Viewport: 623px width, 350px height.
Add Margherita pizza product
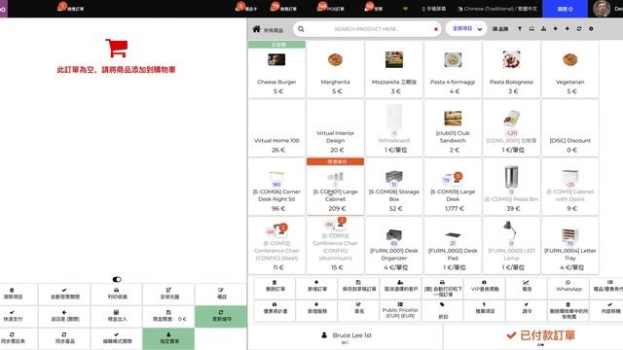point(335,69)
